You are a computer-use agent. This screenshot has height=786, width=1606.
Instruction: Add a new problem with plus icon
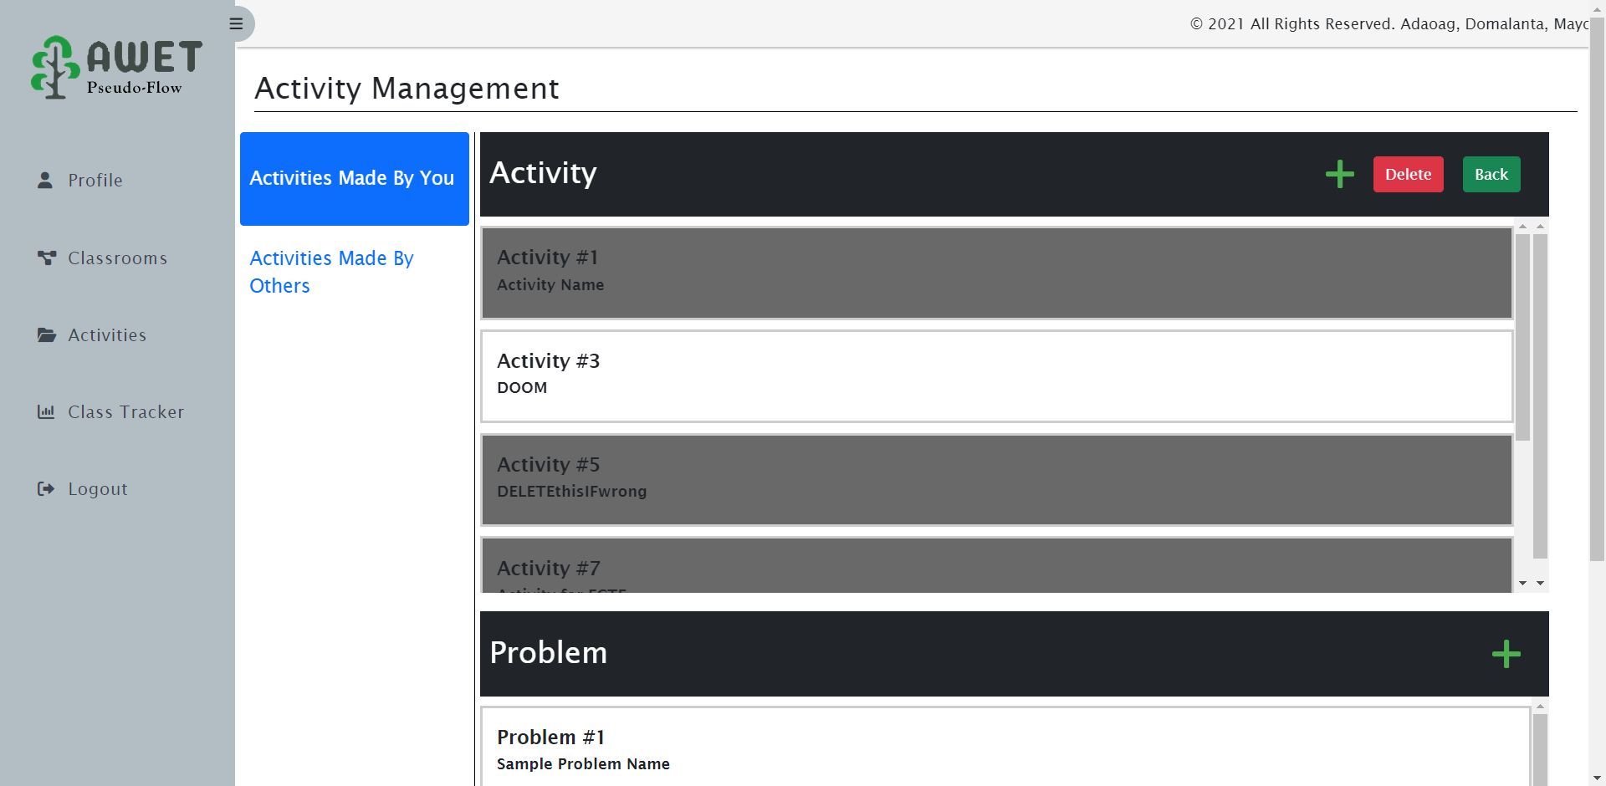[x=1506, y=654]
